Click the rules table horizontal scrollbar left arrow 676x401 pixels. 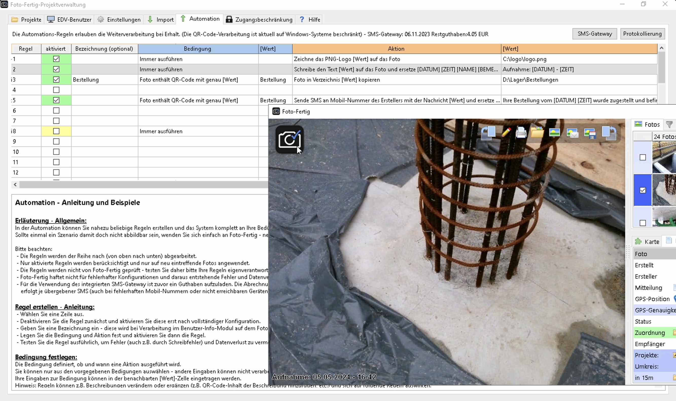[x=15, y=185]
